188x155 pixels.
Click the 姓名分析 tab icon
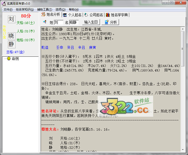(43, 14)
